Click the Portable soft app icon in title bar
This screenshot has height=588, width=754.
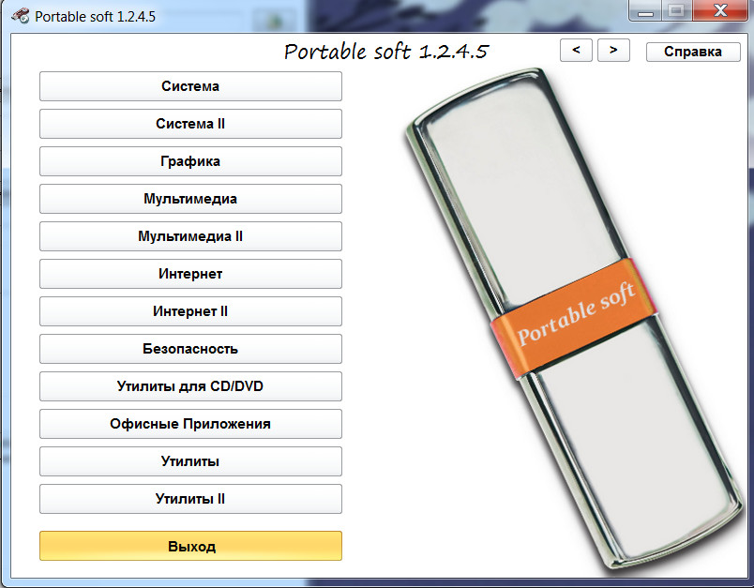coord(19,16)
